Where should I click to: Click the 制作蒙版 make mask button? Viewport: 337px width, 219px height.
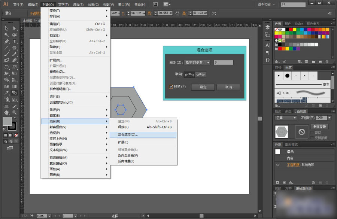(x=319, y=127)
